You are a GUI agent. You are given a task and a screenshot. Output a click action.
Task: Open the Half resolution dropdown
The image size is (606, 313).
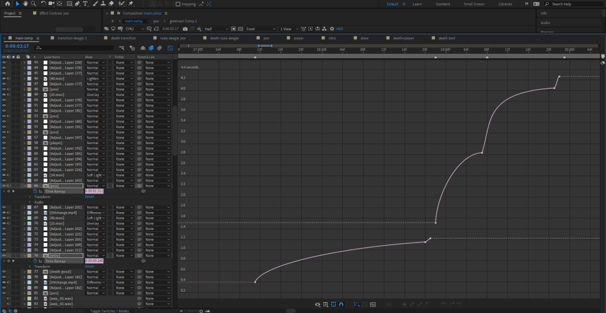point(217,29)
